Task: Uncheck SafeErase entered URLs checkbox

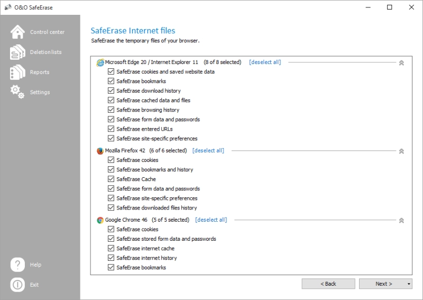Action: 111,129
